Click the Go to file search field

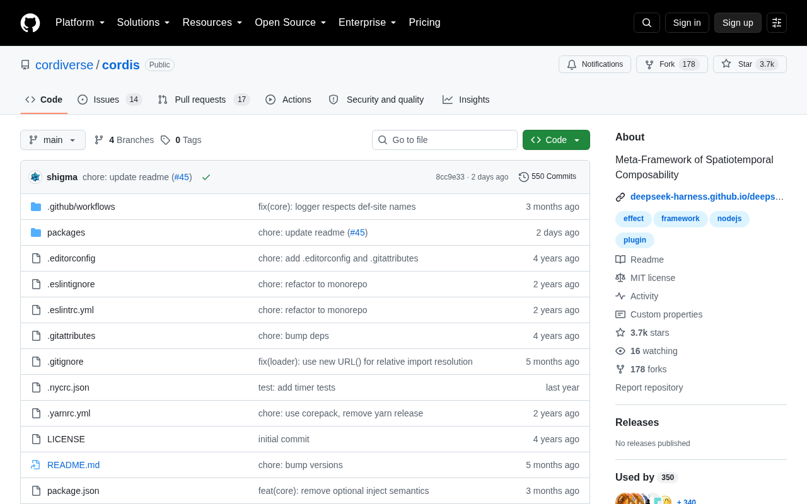click(444, 140)
